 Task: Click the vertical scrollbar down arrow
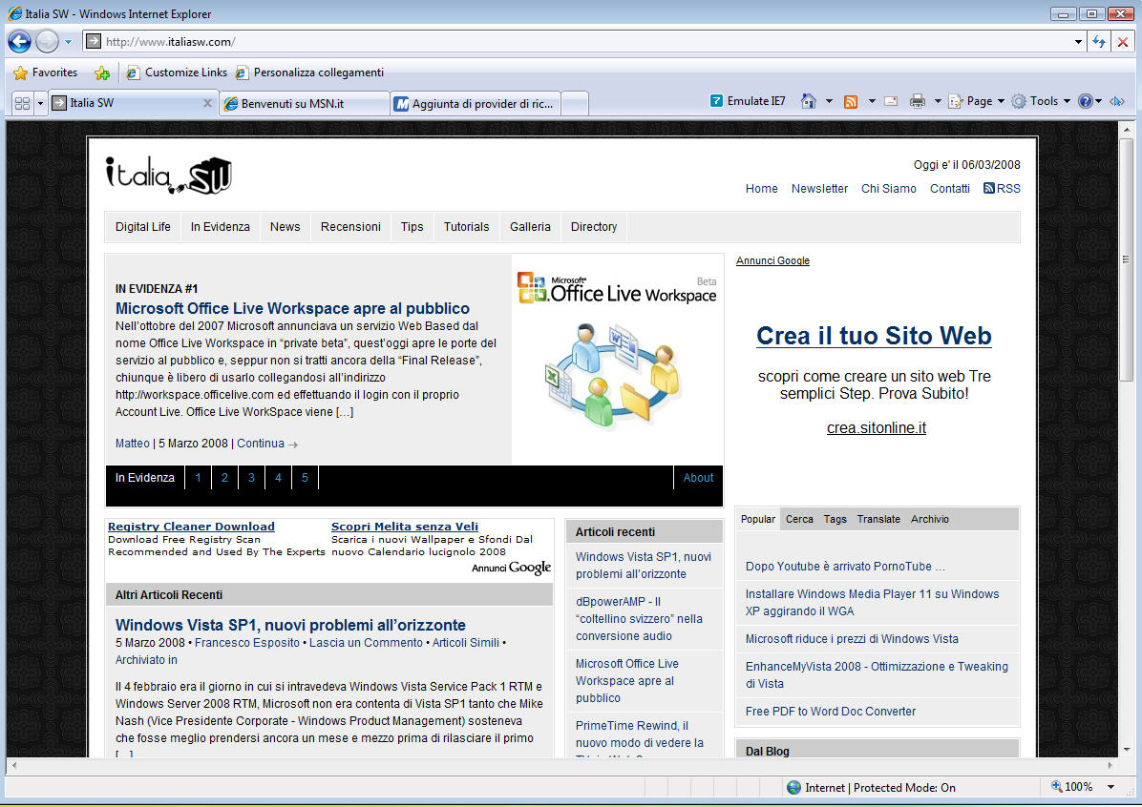tap(1126, 750)
